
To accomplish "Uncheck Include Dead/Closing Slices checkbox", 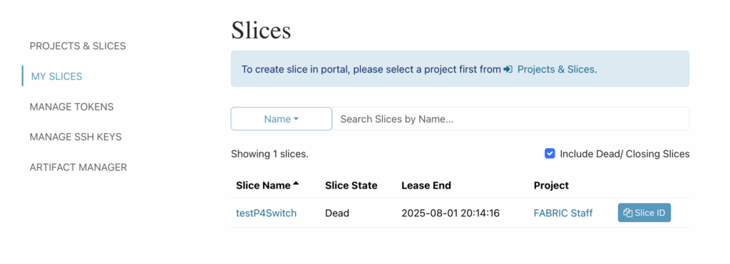I will [550, 154].
